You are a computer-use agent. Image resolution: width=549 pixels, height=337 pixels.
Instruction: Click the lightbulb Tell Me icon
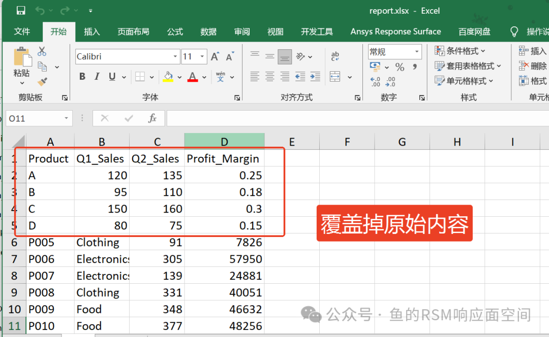pos(514,32)
